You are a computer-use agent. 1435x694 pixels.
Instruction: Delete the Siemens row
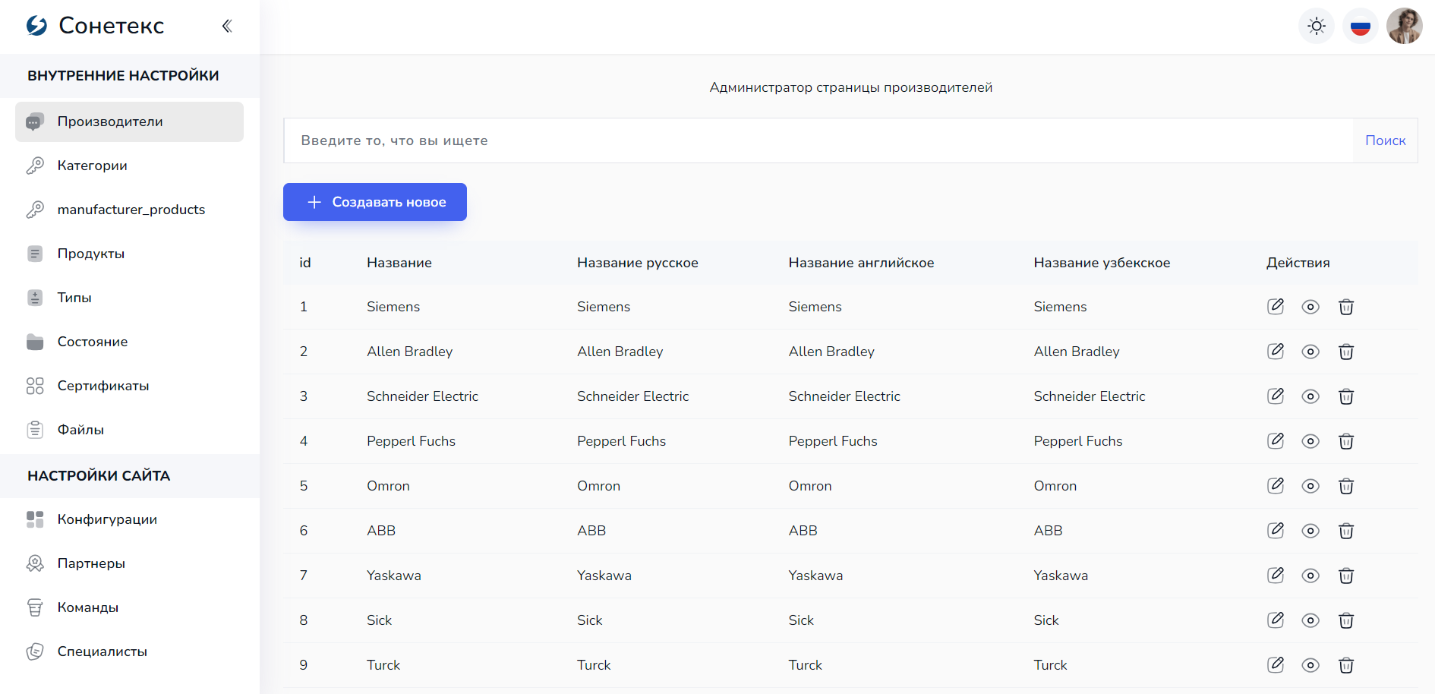coord(1346,307)
